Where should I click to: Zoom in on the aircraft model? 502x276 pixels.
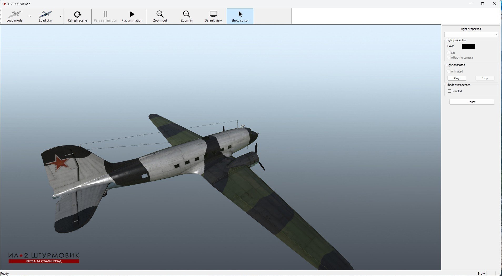(x=187, y=16)
